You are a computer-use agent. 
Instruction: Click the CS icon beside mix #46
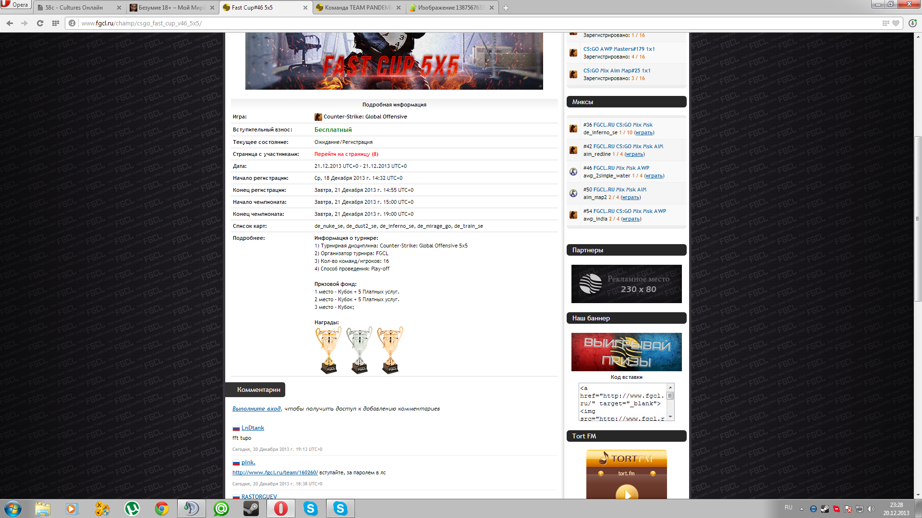pos(573,172)
